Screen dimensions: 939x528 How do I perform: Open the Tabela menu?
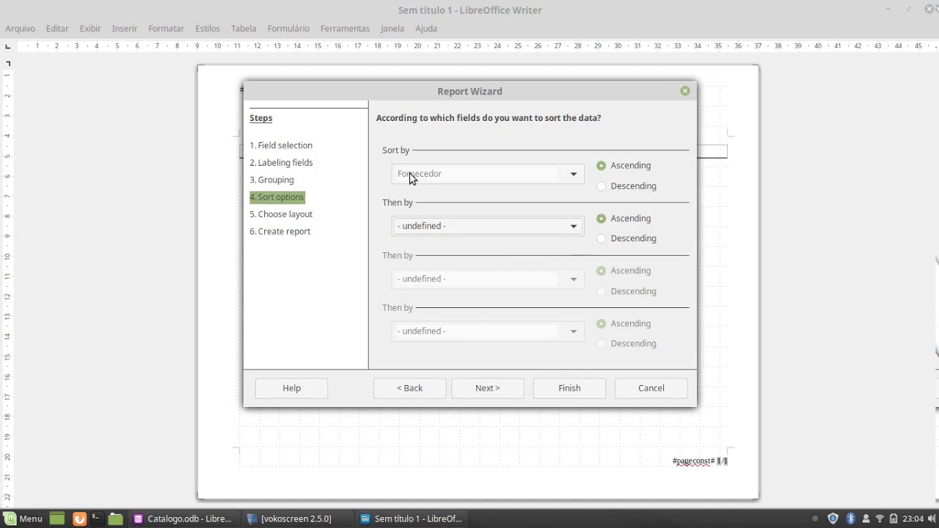point(244,29)
